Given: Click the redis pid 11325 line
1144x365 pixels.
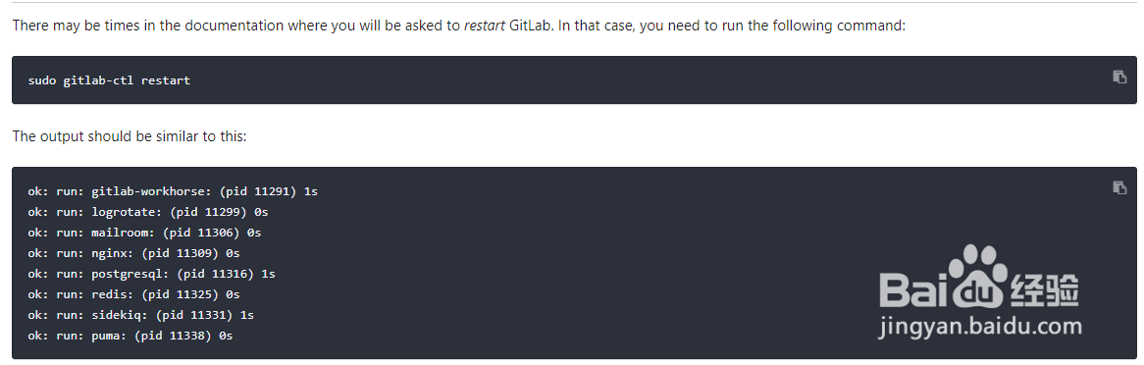Looking at the screenshot, I should [133, 294].
